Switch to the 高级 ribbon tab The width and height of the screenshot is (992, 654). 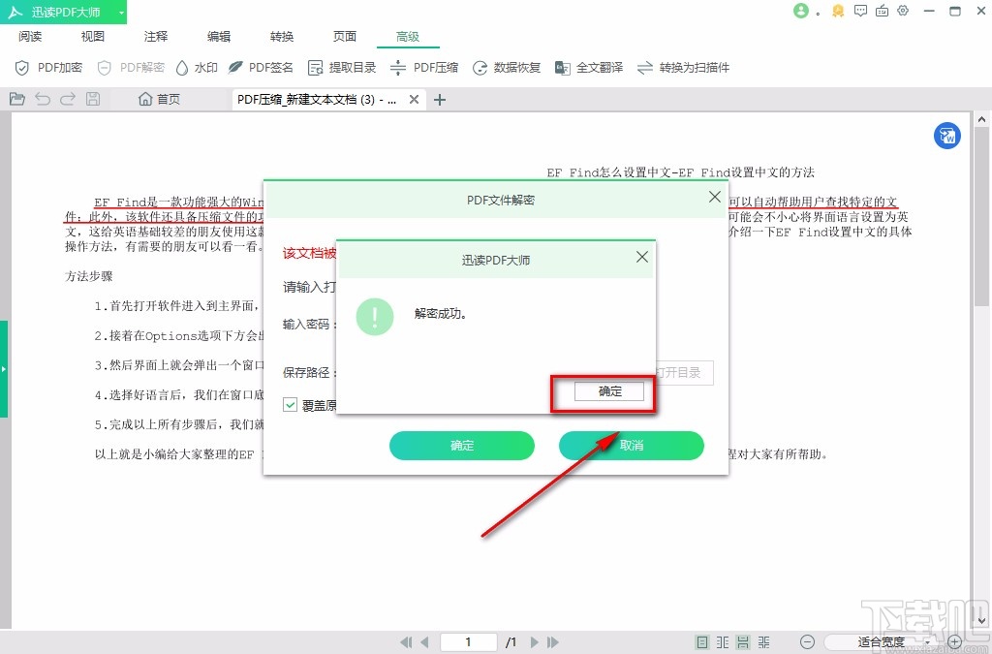point(408,36)
